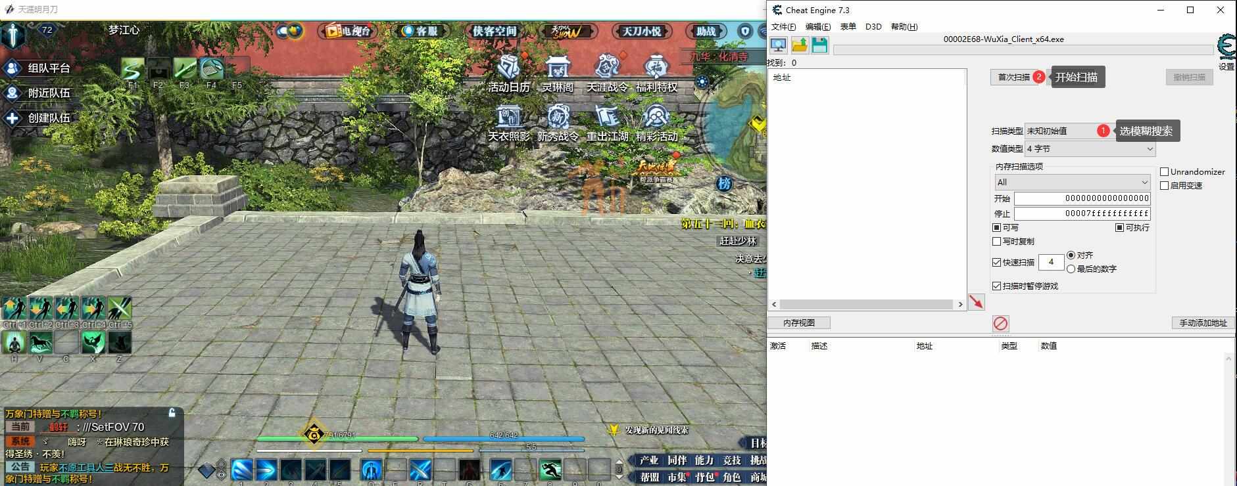Click the 附近队伍 nearby teams icon
Viewport: 1237px width, 486px height.
12,93
